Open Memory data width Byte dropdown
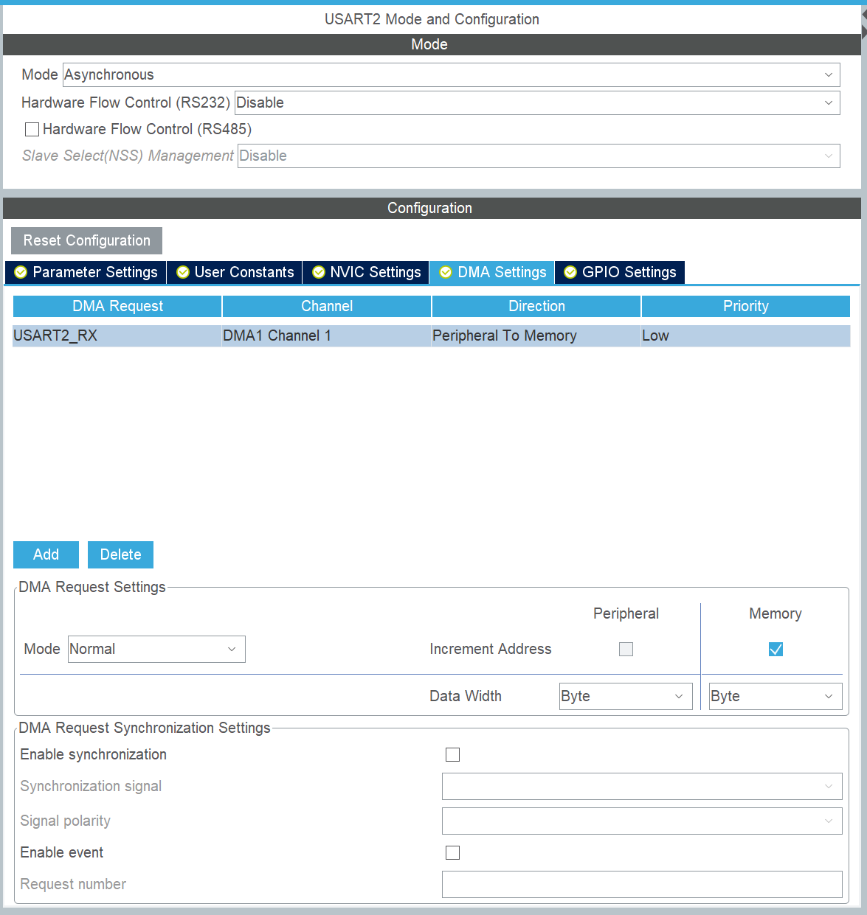 [776, 696]
